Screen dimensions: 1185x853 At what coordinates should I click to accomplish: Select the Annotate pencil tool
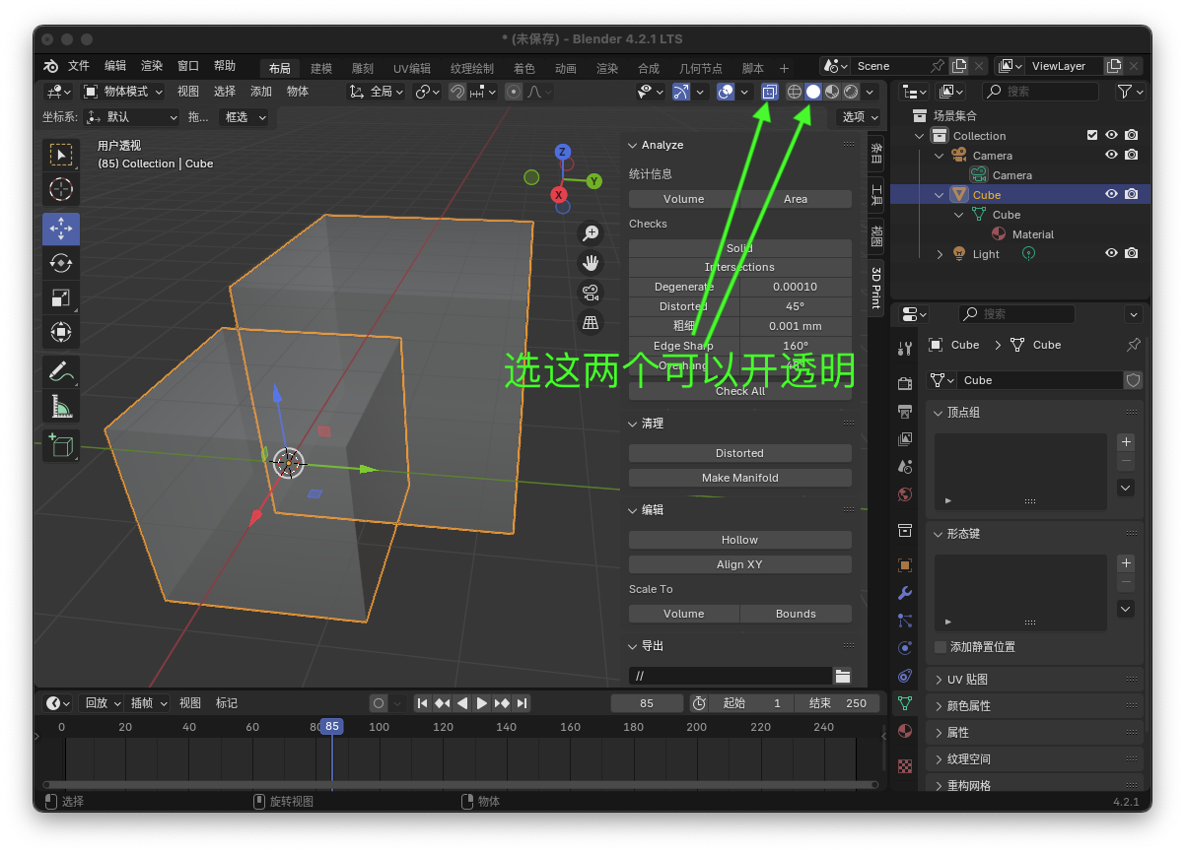click(x=61, y=371)
